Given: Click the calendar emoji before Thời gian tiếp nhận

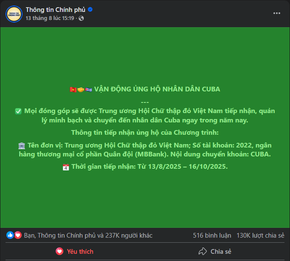Looking at the screenshot, I should (66, 167).
